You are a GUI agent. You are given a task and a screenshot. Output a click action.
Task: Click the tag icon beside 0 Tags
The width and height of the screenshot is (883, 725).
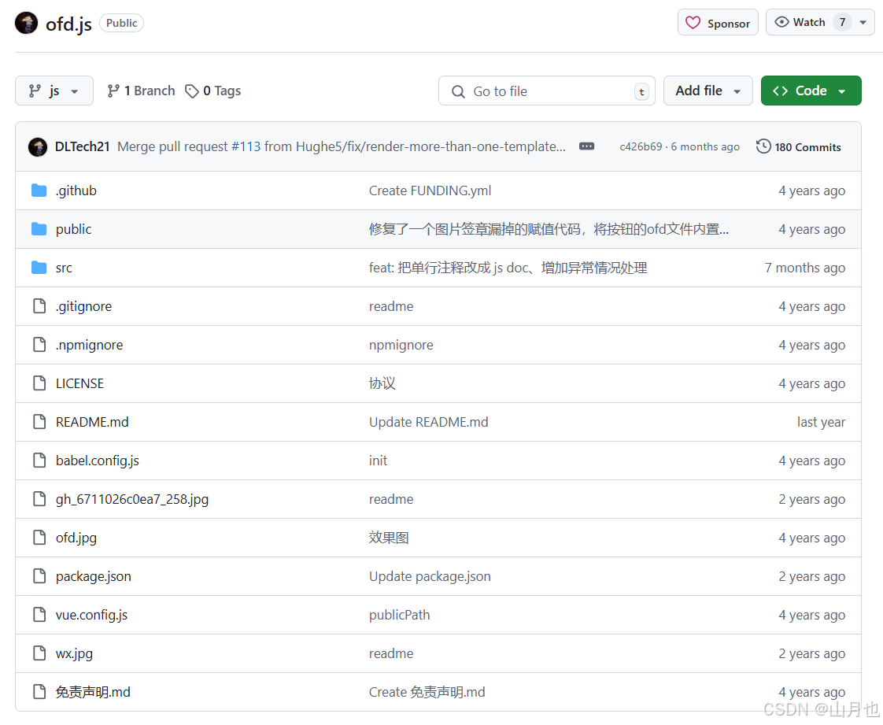click(192, 91)
